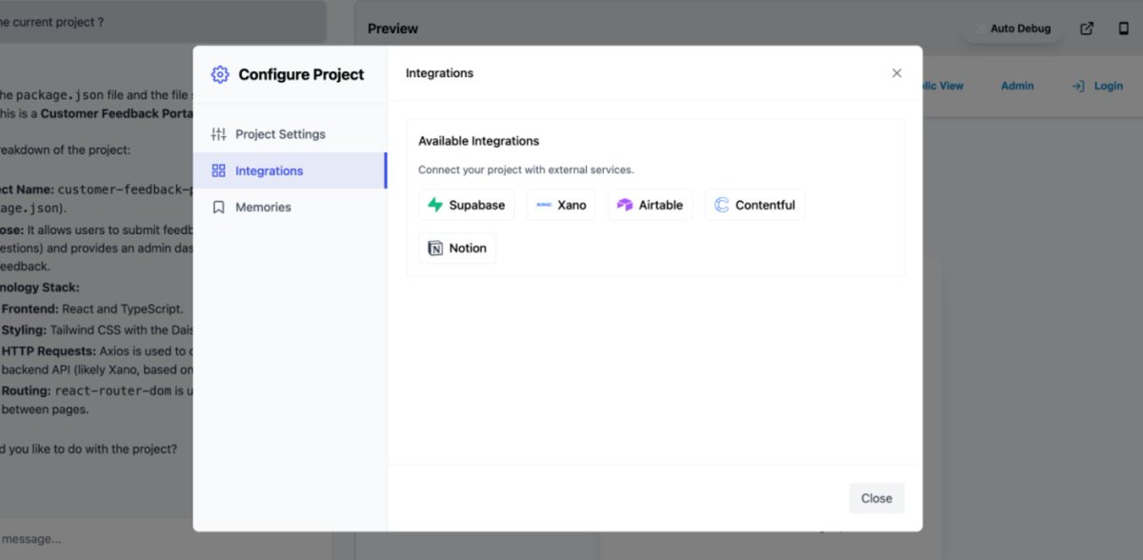Click the Integrations dialog header title

pyautogui.click(x=439, y=73)
